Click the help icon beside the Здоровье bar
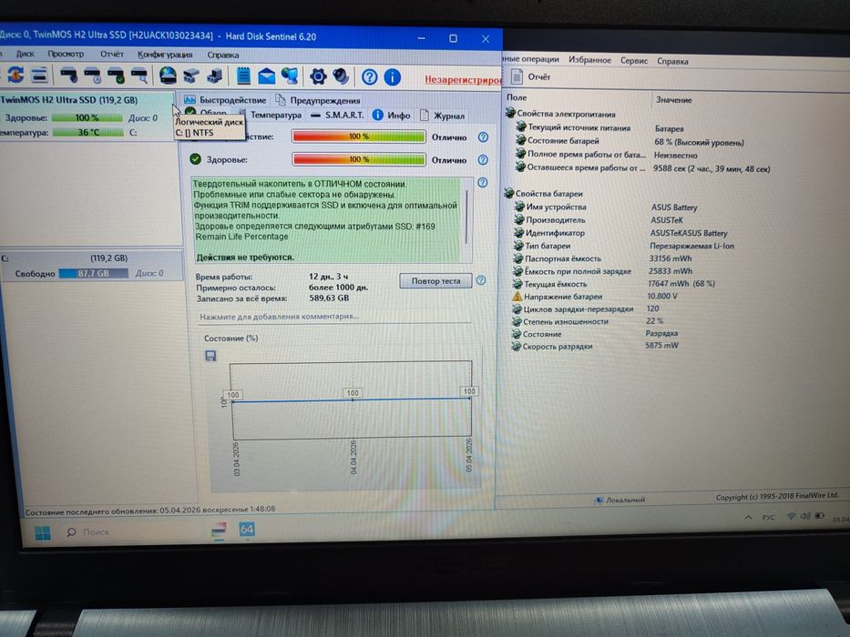The image size is (850, 637). [x=483, y=160]
